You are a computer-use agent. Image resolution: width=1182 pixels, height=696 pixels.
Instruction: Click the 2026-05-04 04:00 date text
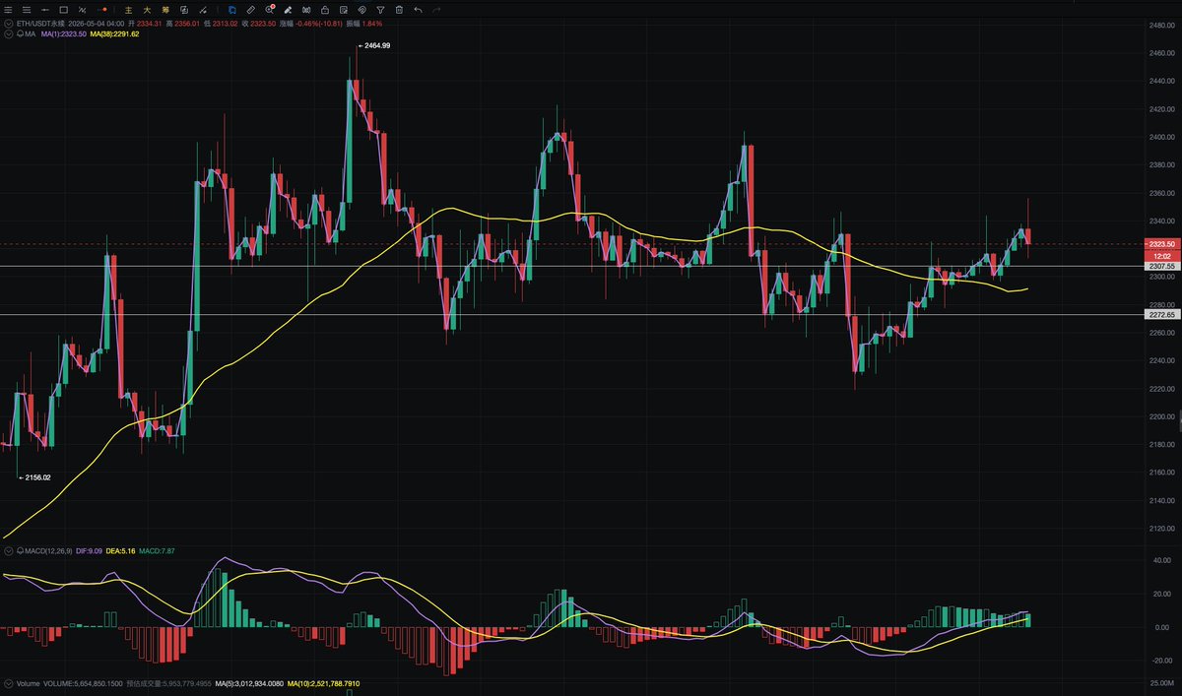(98, 23)
